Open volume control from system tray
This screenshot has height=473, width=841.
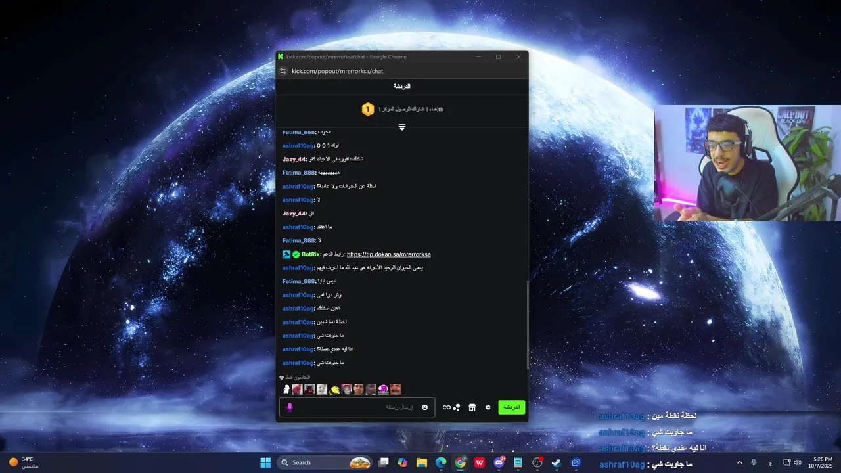(798, 462)
